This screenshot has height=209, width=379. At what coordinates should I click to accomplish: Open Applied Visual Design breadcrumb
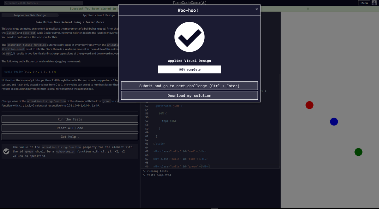pos(99,15)
